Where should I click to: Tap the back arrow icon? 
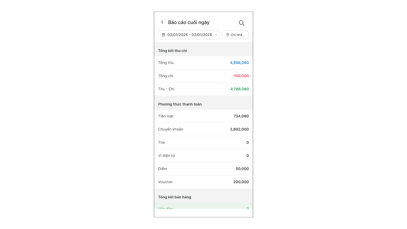[x=162, y=22]
